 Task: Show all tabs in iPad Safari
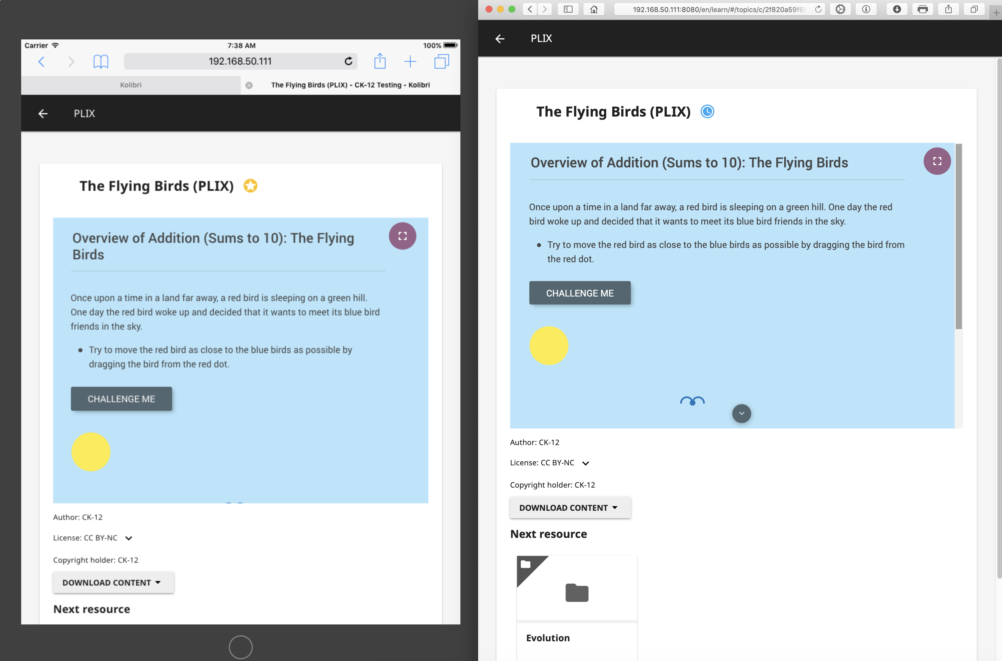pyautogui.click(x=441, y=61)
